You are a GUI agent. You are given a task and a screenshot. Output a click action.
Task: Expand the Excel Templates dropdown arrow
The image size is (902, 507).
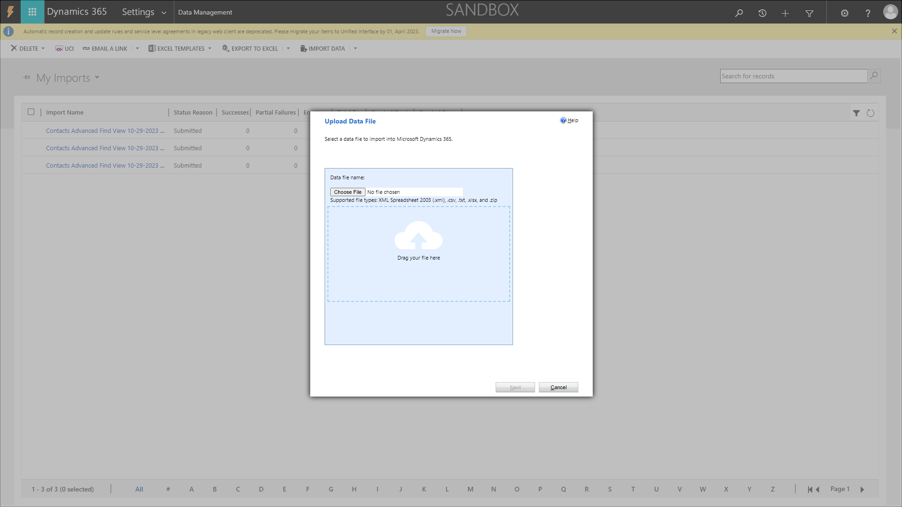click(x=210, y=48)
